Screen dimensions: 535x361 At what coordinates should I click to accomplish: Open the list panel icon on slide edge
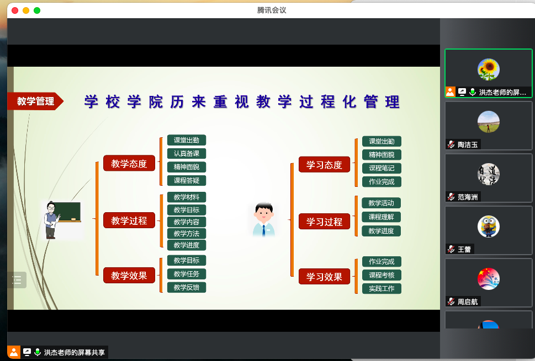tap(17, 280)
